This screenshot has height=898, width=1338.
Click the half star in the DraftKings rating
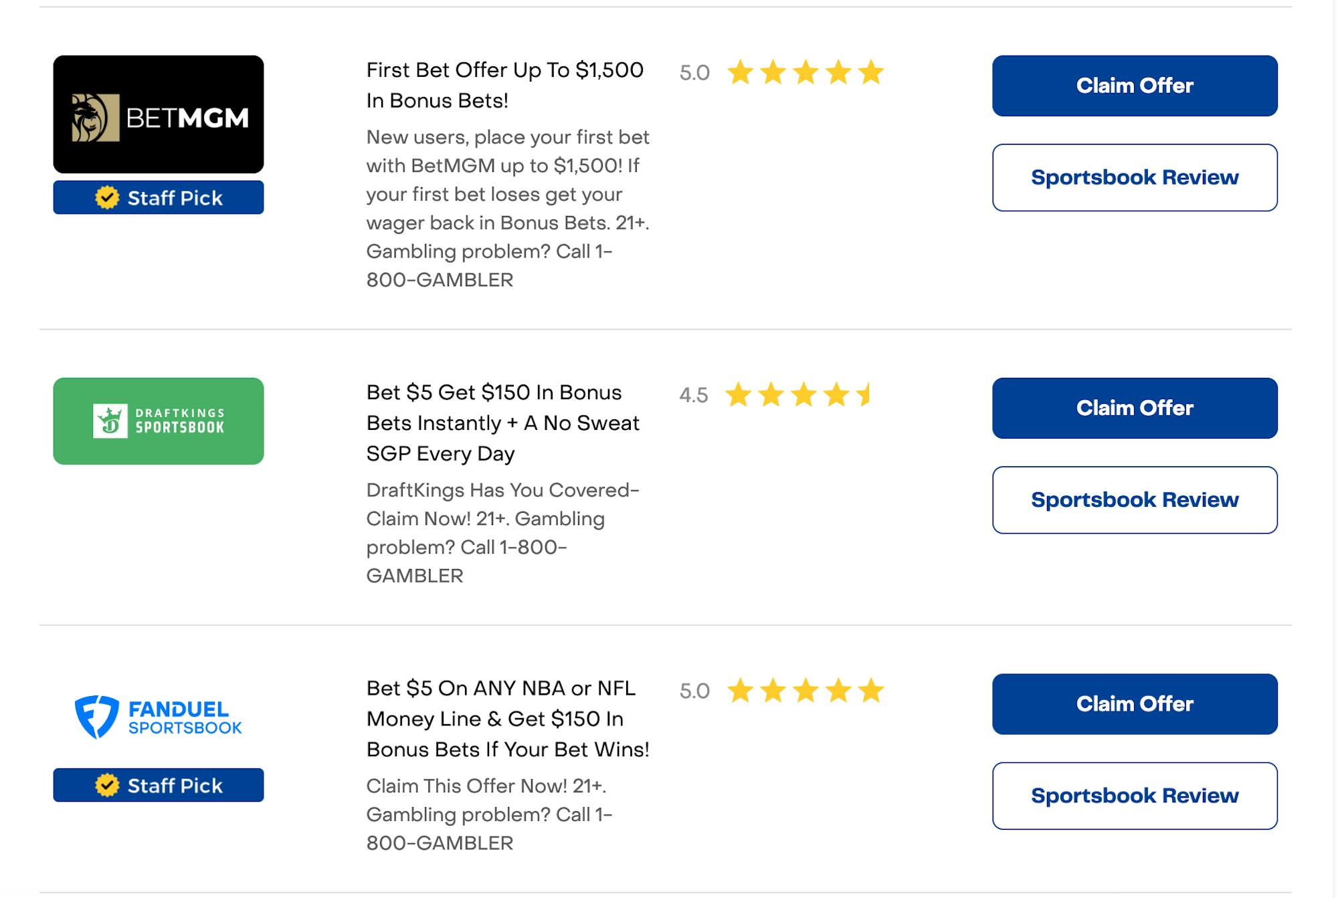point(865,395)
